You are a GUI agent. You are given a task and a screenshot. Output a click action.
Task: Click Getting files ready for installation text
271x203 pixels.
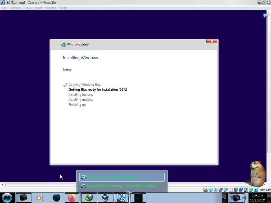pyautogui.click(x=98, y=90)
